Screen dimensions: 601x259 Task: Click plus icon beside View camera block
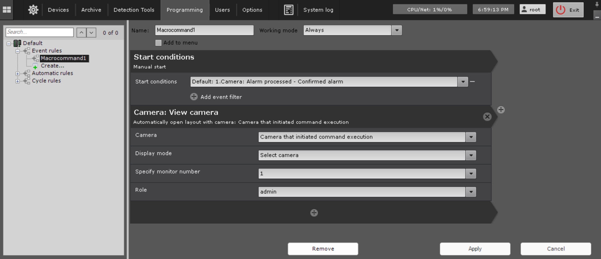click(x=501, y=110)
